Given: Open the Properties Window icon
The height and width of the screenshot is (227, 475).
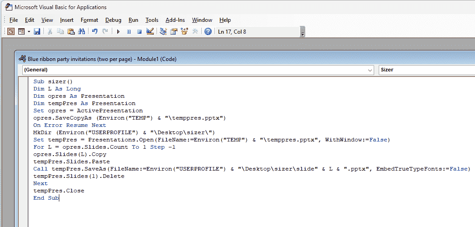Looking at the screenshot, I should (x=174, y=31).
